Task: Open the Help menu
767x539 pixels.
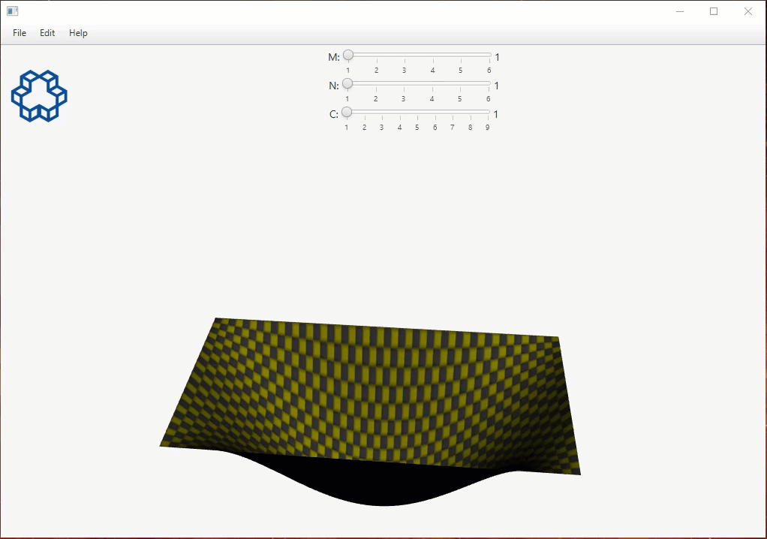Action: coord(78,33)
